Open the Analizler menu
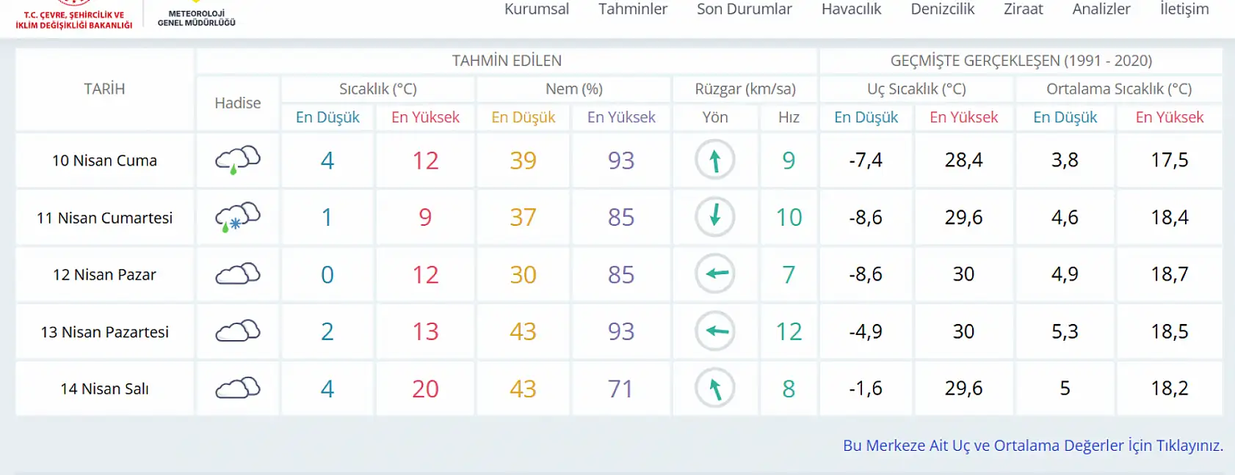The image size is (1235, 475). 1101,10
